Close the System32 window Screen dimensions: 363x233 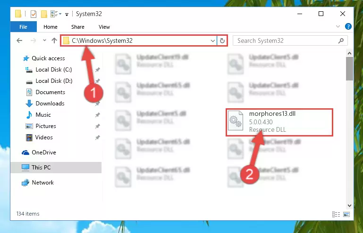[x=343, y=14]
